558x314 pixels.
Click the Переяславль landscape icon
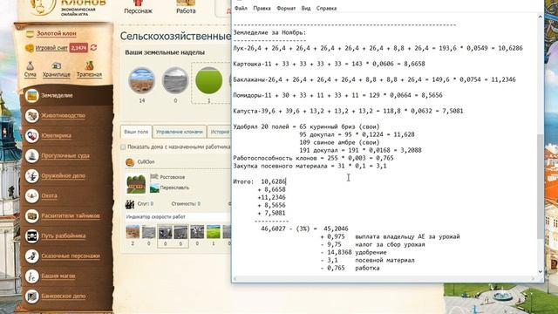pos(154,188)
